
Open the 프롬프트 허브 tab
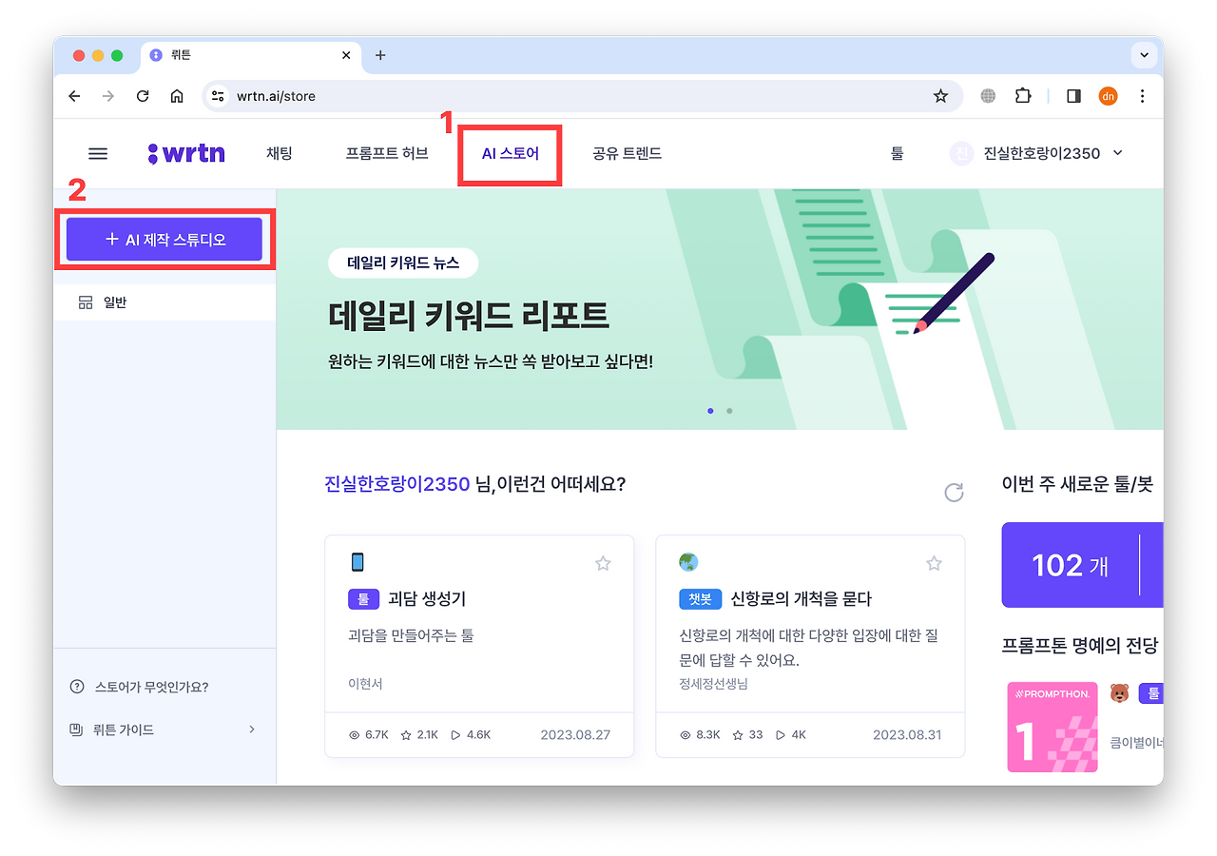click(387, 153)
